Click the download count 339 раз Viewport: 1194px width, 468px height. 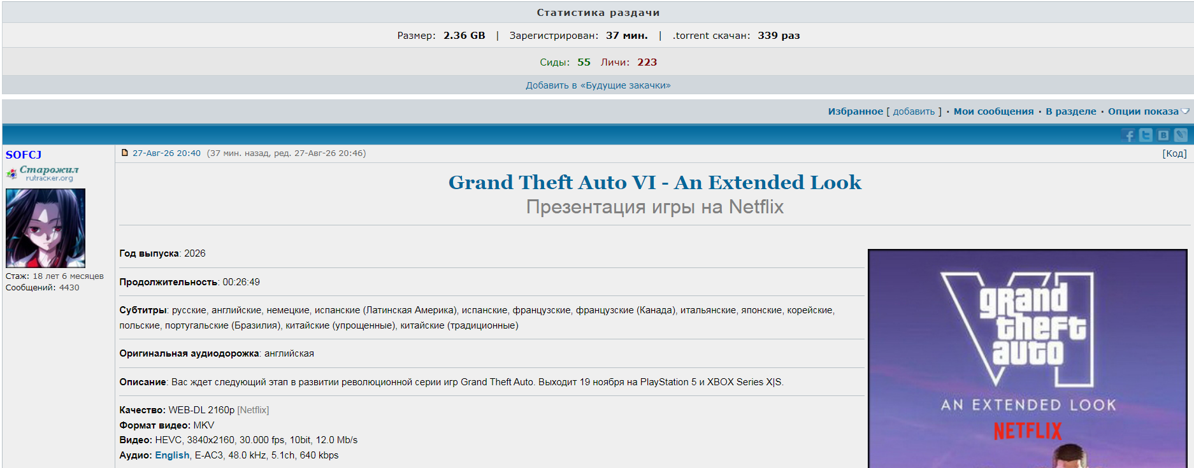(779, 36)
